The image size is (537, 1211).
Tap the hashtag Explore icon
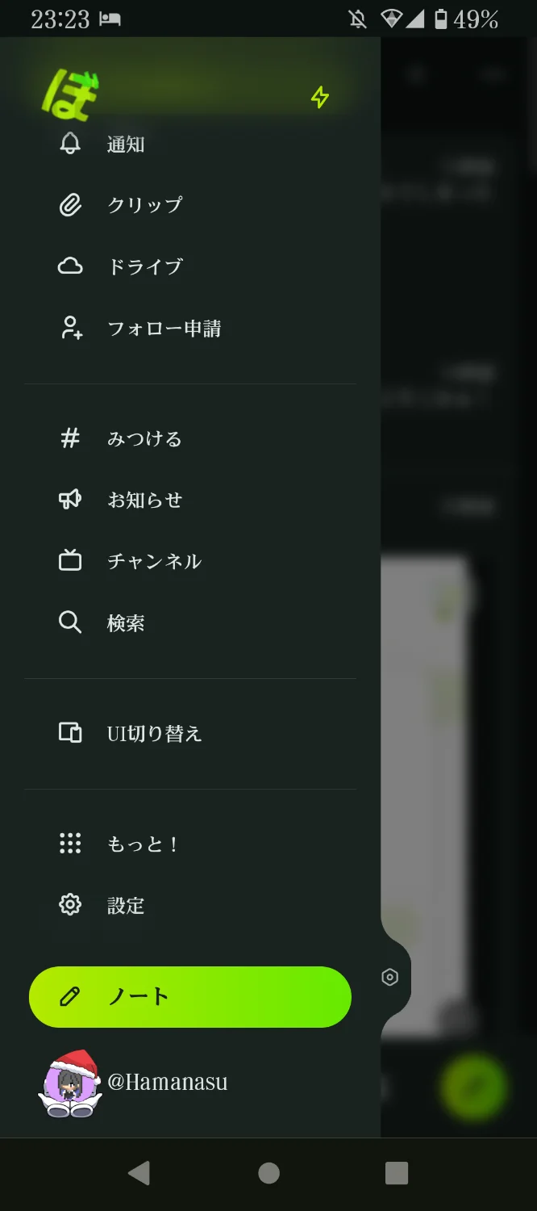(70, 438)
